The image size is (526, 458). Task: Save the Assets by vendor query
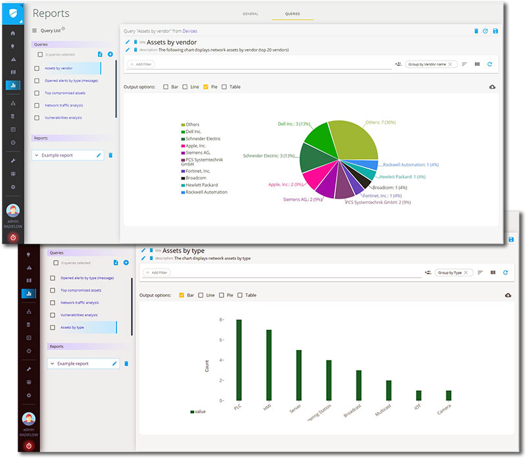[494, 31]
